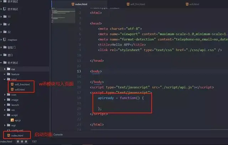This screenshot has height=145, width=228.
Task: Click the script folder icon
Action: click(9, 115)
